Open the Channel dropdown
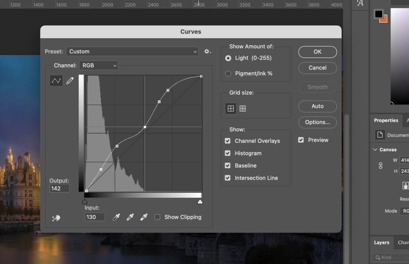The height and width of the screenshot is (264, 409). pyautogui.click(x=98, y=65)
